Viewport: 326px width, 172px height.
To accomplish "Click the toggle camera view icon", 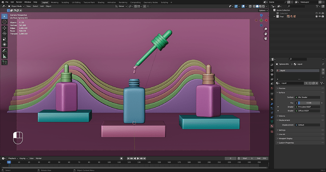I will click(x=266, y=38).
